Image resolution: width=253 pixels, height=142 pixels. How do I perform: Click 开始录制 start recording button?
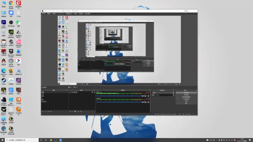tap(186, 95)
